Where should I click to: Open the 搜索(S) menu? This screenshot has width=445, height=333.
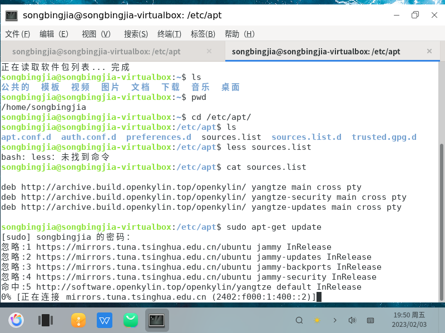(136, 34)
